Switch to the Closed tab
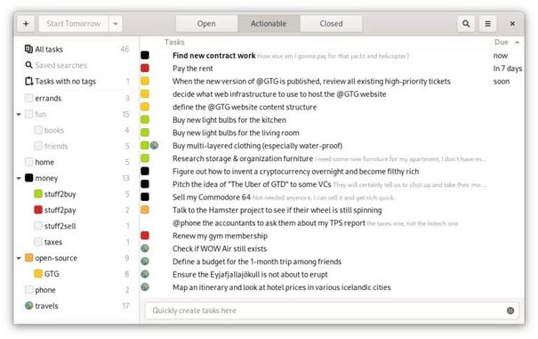Screen dimensions: 538x339 click(331, 24)
